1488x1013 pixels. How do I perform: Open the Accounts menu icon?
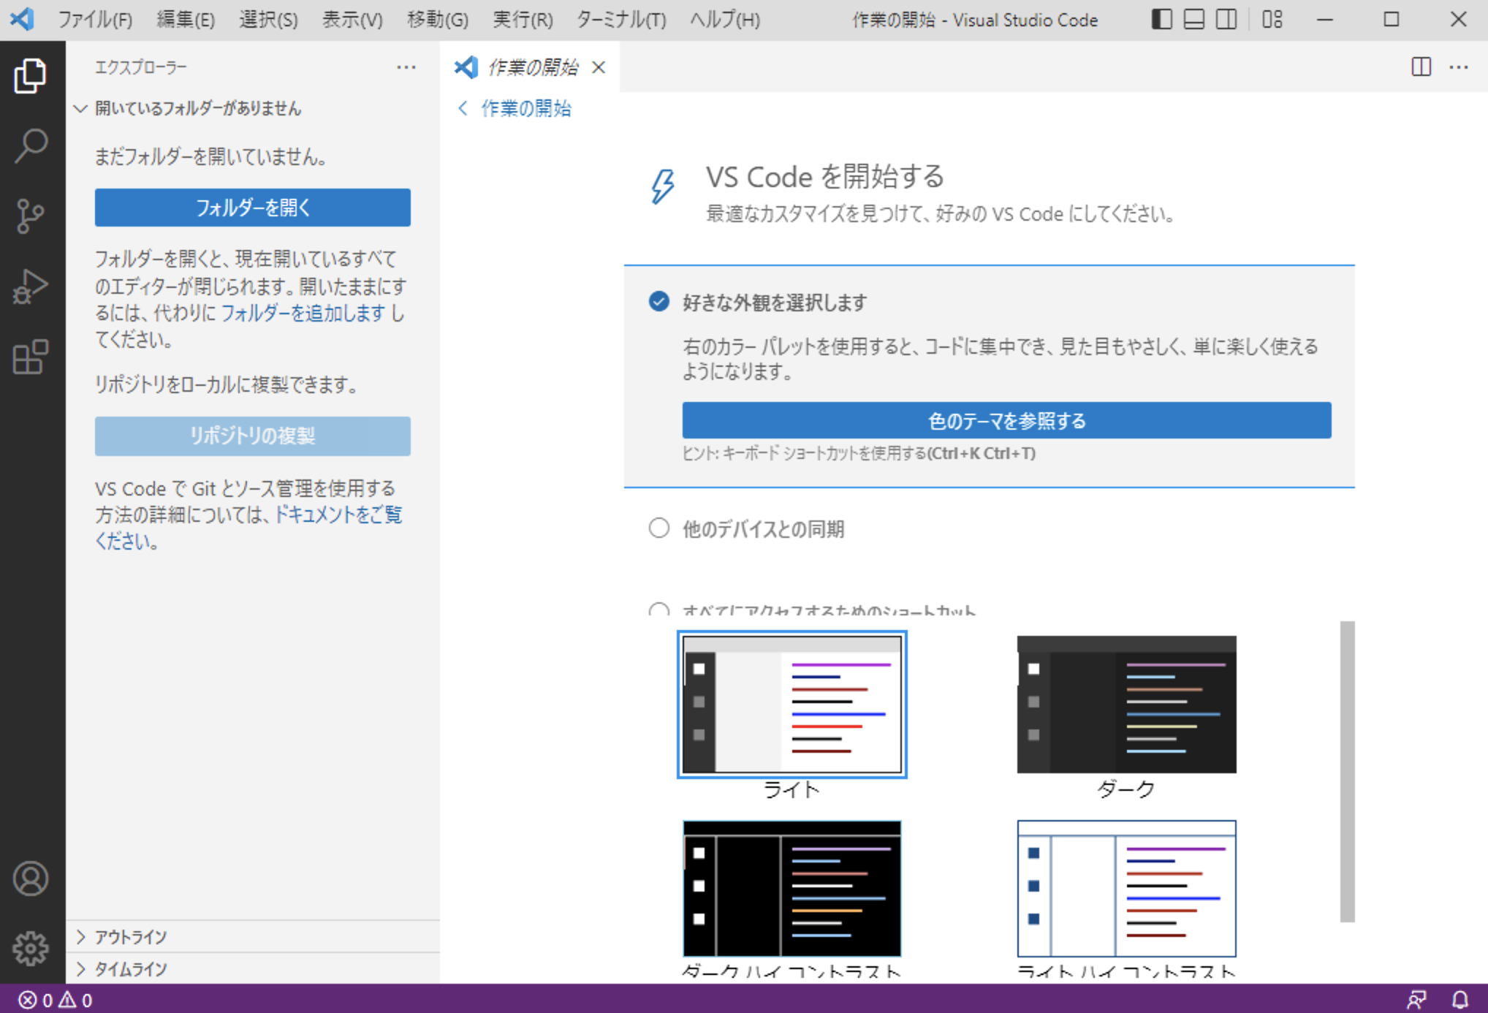[x=30, y=879]
